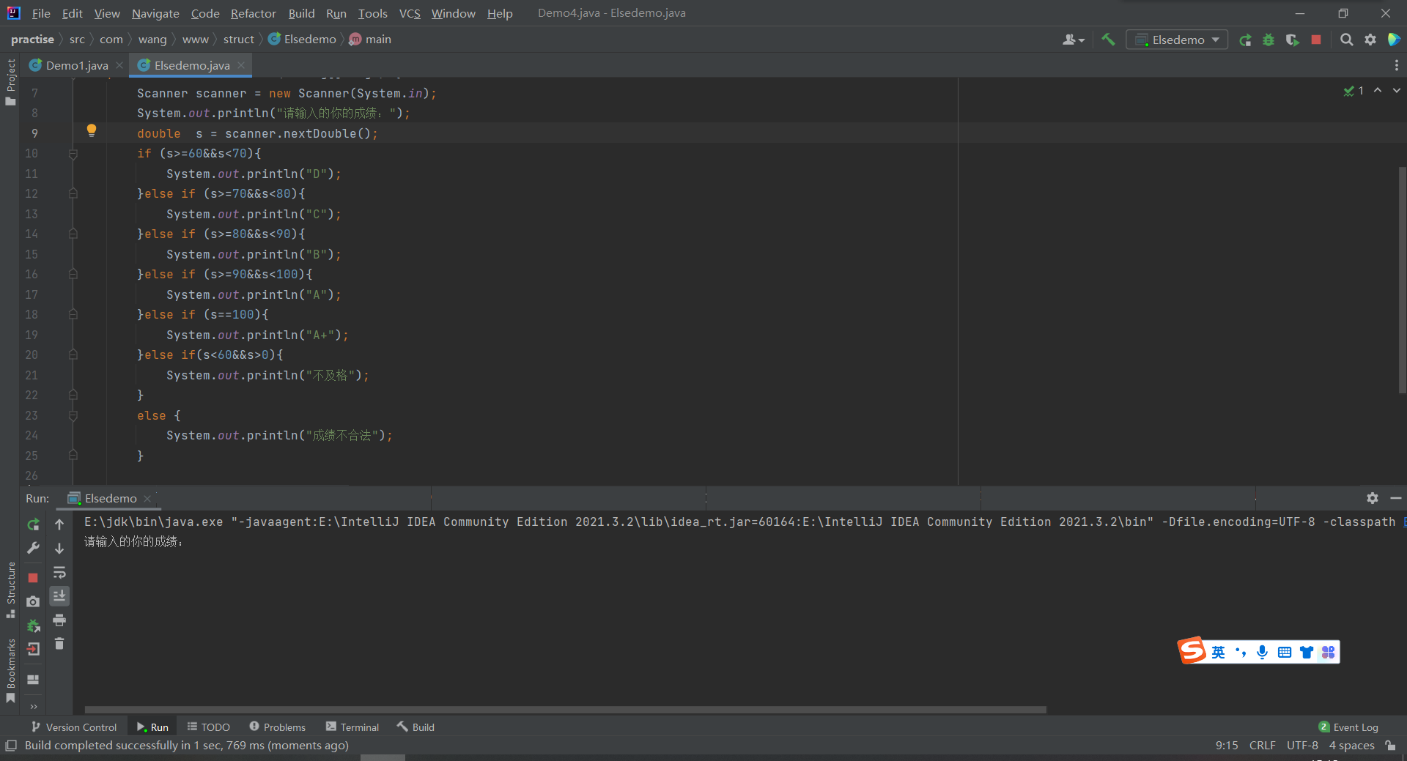Collapse the if block fold on line 10
Image resolution: width=1407 pixels, height=761 pixels.
point(73,154)
